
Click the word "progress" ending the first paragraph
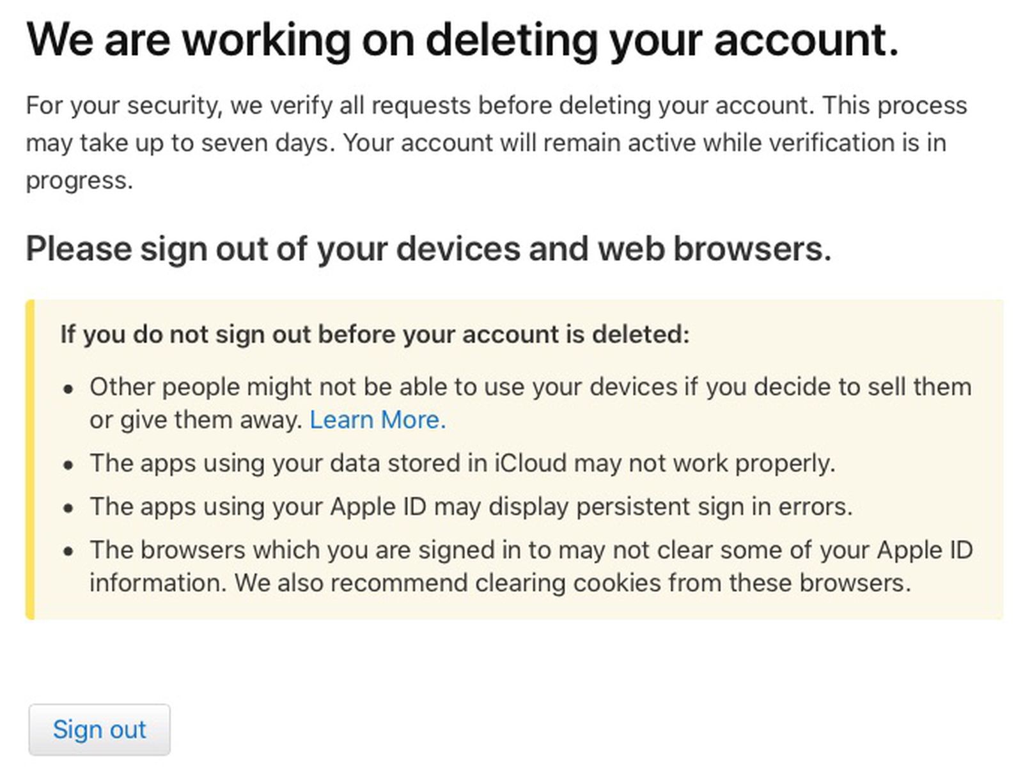click(x=79, y=180)
